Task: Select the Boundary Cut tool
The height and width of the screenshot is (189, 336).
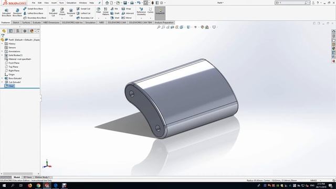Action: (85, 18)
